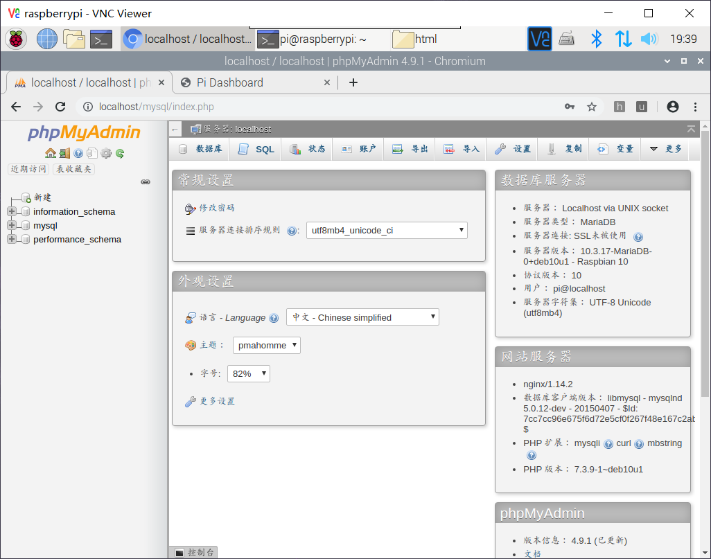Open the 设置 tab
Screen dimensions: 711x559
tap(512, 149)
